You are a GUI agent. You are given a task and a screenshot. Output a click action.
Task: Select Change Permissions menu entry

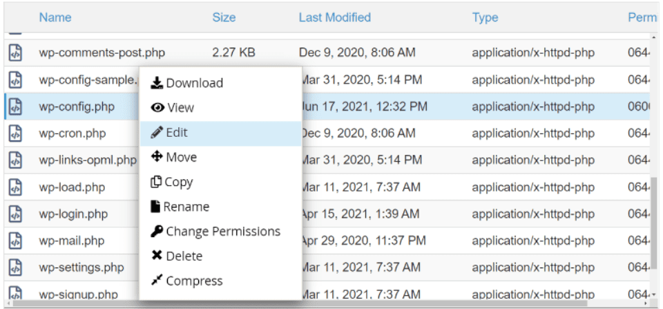[x=223, y=232]
